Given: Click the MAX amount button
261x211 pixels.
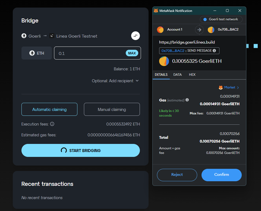Looking at the screenshot, I should (132, 53).
